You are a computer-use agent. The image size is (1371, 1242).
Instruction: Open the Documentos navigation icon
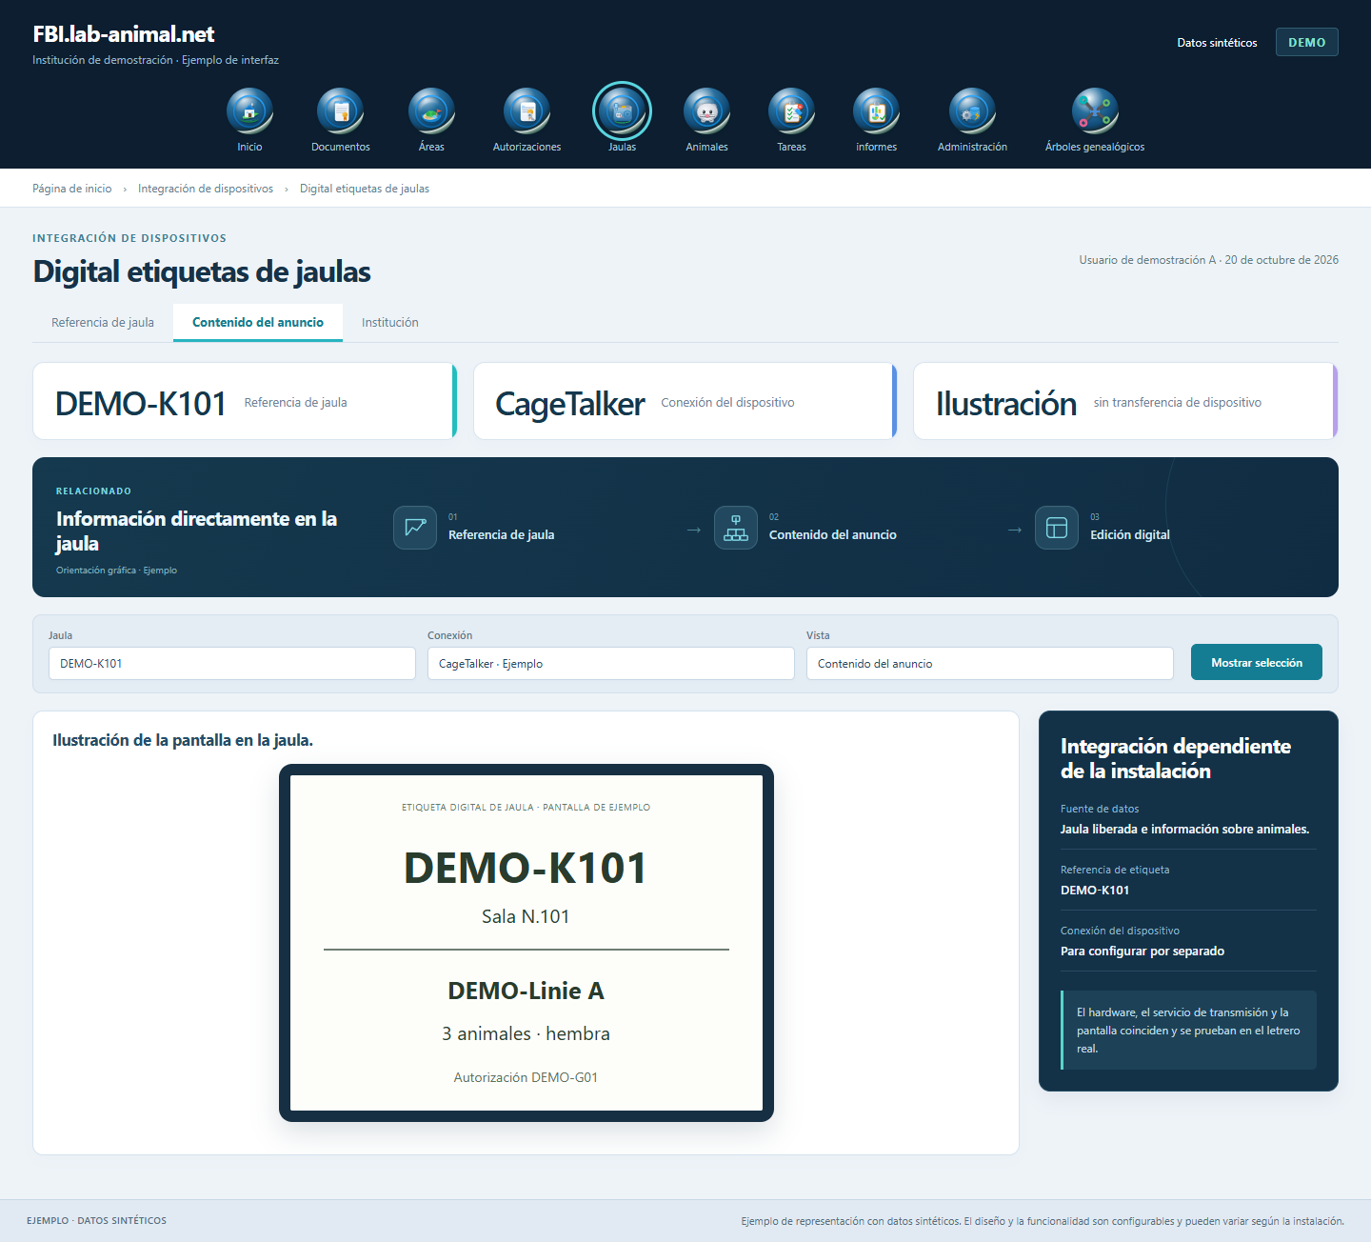(340, 111)
